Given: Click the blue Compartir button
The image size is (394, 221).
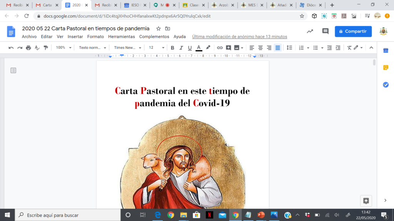Looking at the screenshot, I should [x=353, y=31].
